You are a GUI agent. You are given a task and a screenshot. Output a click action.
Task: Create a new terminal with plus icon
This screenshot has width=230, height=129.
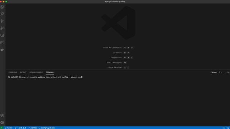pyautogui.click(x=219, y=72)
